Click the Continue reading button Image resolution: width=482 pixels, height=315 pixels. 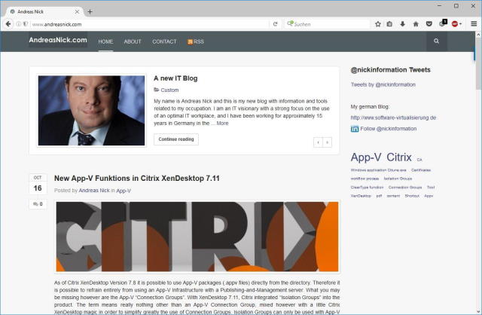(176, 139)
